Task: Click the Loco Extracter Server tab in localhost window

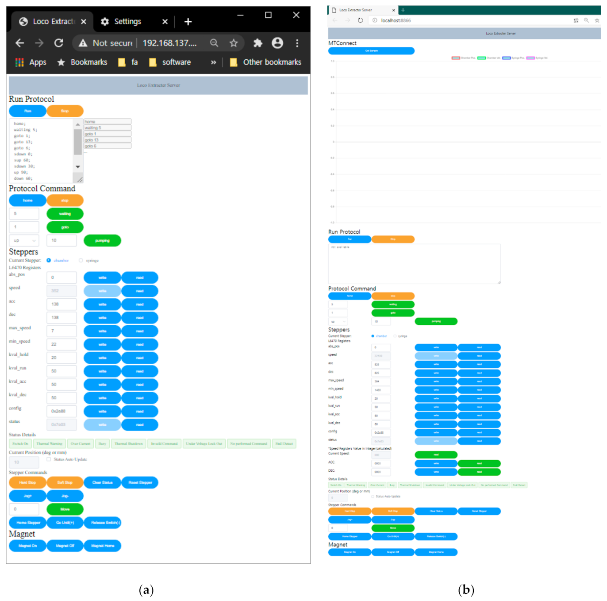Action: 363,10
